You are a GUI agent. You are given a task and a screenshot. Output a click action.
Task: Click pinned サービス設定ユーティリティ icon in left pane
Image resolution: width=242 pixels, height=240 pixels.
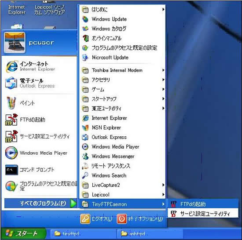tap(11, 136)
